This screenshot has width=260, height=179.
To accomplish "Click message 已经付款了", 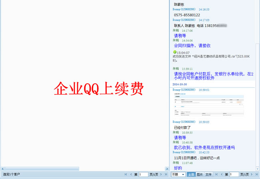I will (x=182, y=128).
